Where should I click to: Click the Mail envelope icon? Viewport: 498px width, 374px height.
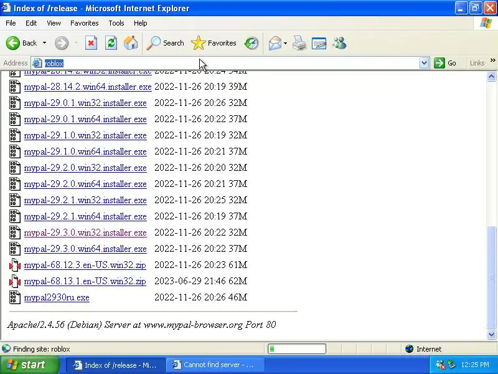pos(275,43)
